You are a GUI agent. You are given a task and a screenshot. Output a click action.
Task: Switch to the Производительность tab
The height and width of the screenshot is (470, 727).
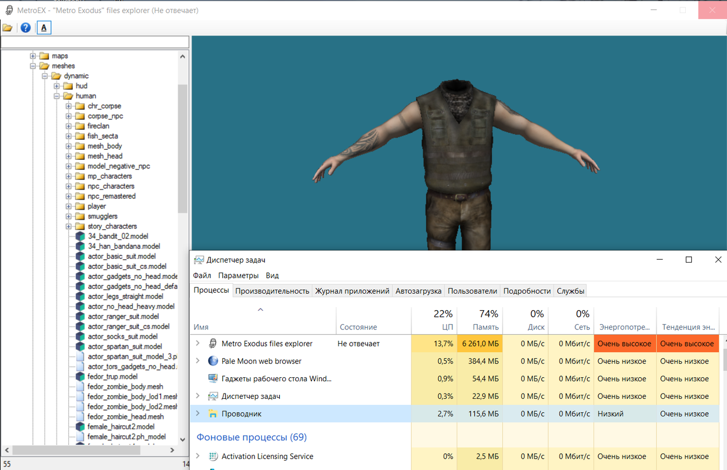point(272,291)
